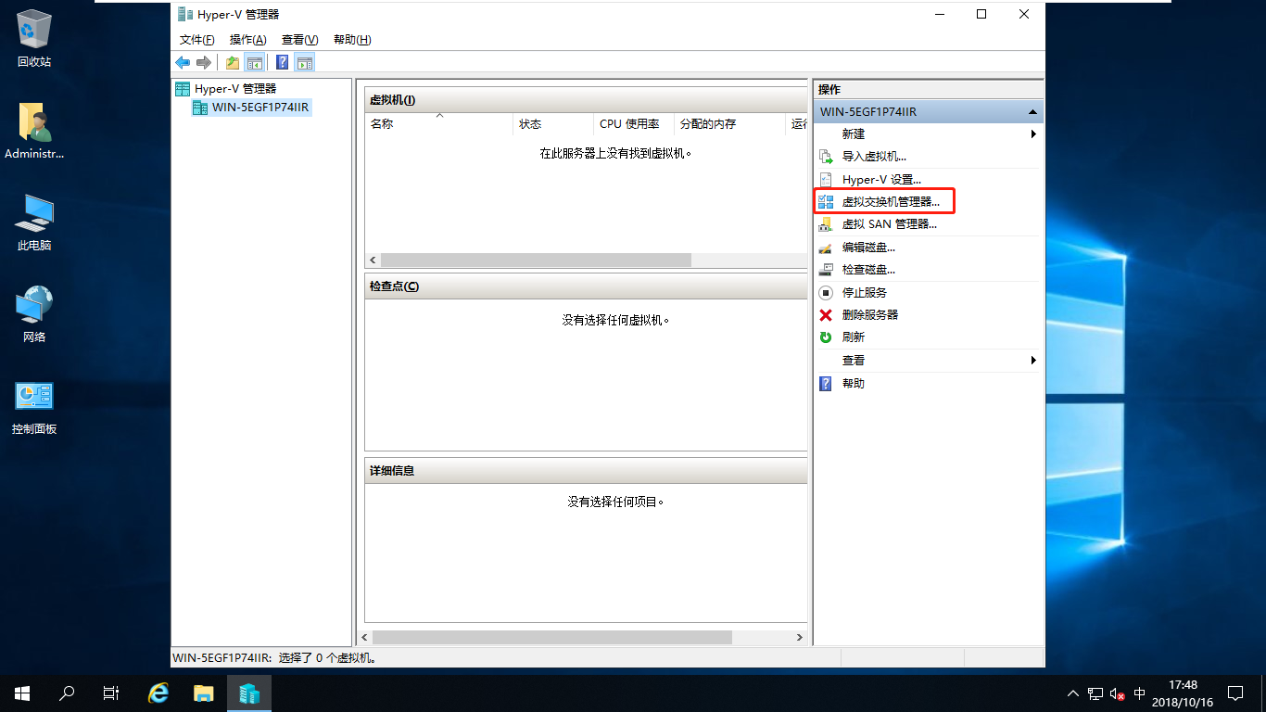Click the 中 input method indicator
The width and height of the screenshot is (1266, 712).
[x=1140, y=693]
